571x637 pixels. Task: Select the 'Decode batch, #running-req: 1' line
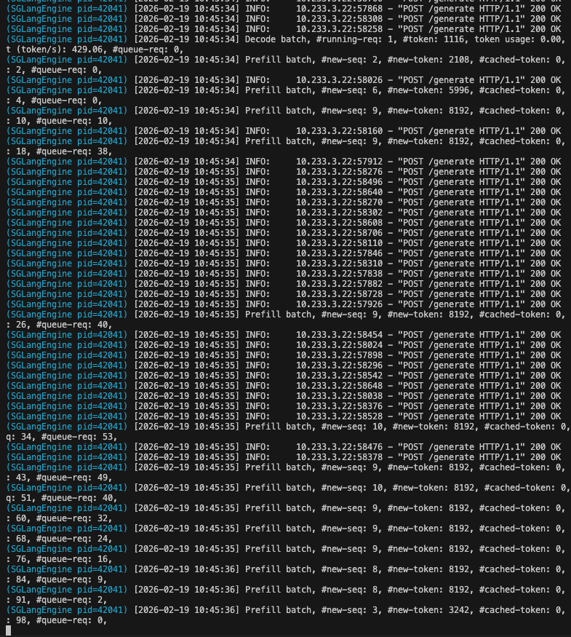(x=286, y=39)
